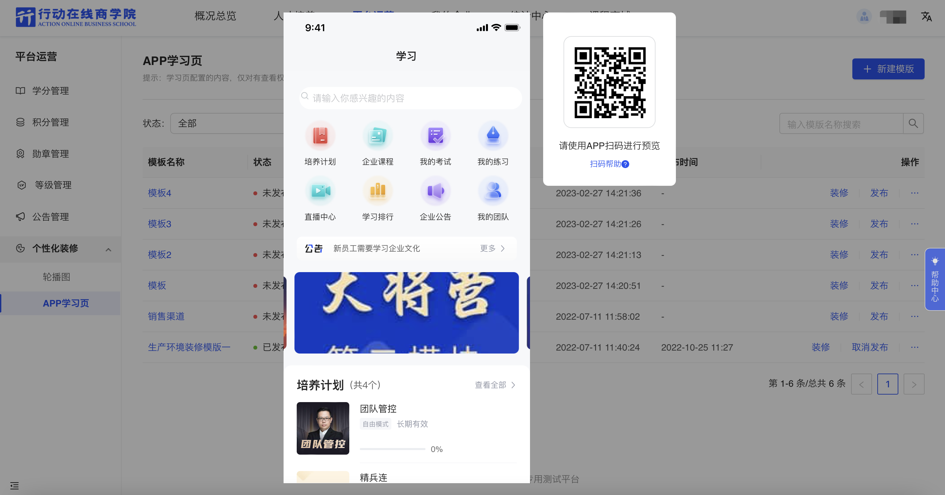Open 企业课程 icon in phone preview
945x495 pixels.
point(378,136)
